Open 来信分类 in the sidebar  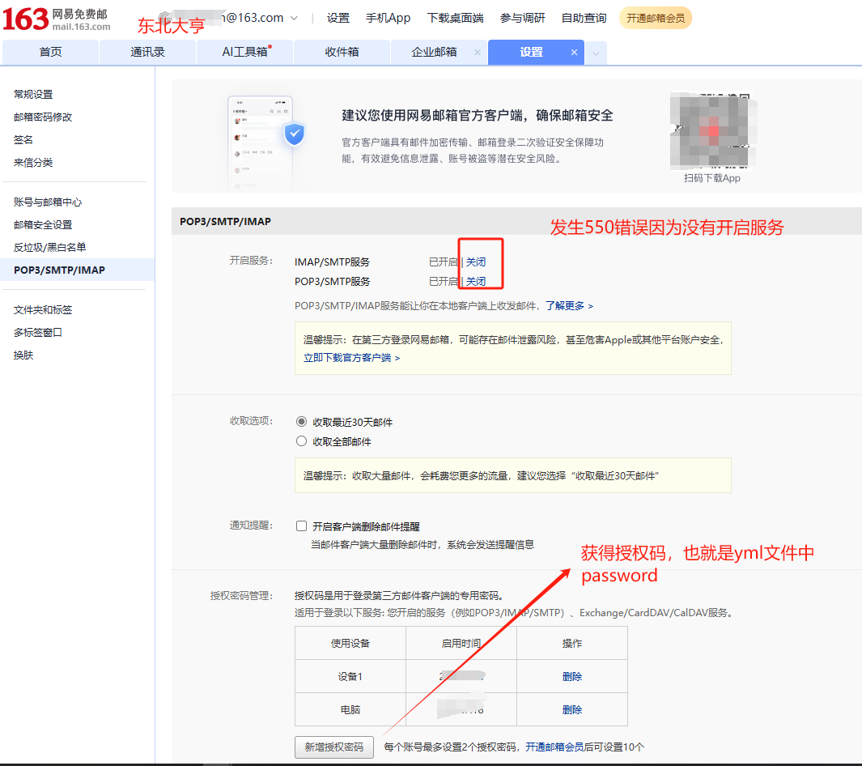pyautogui.click(x=33, y=163)
